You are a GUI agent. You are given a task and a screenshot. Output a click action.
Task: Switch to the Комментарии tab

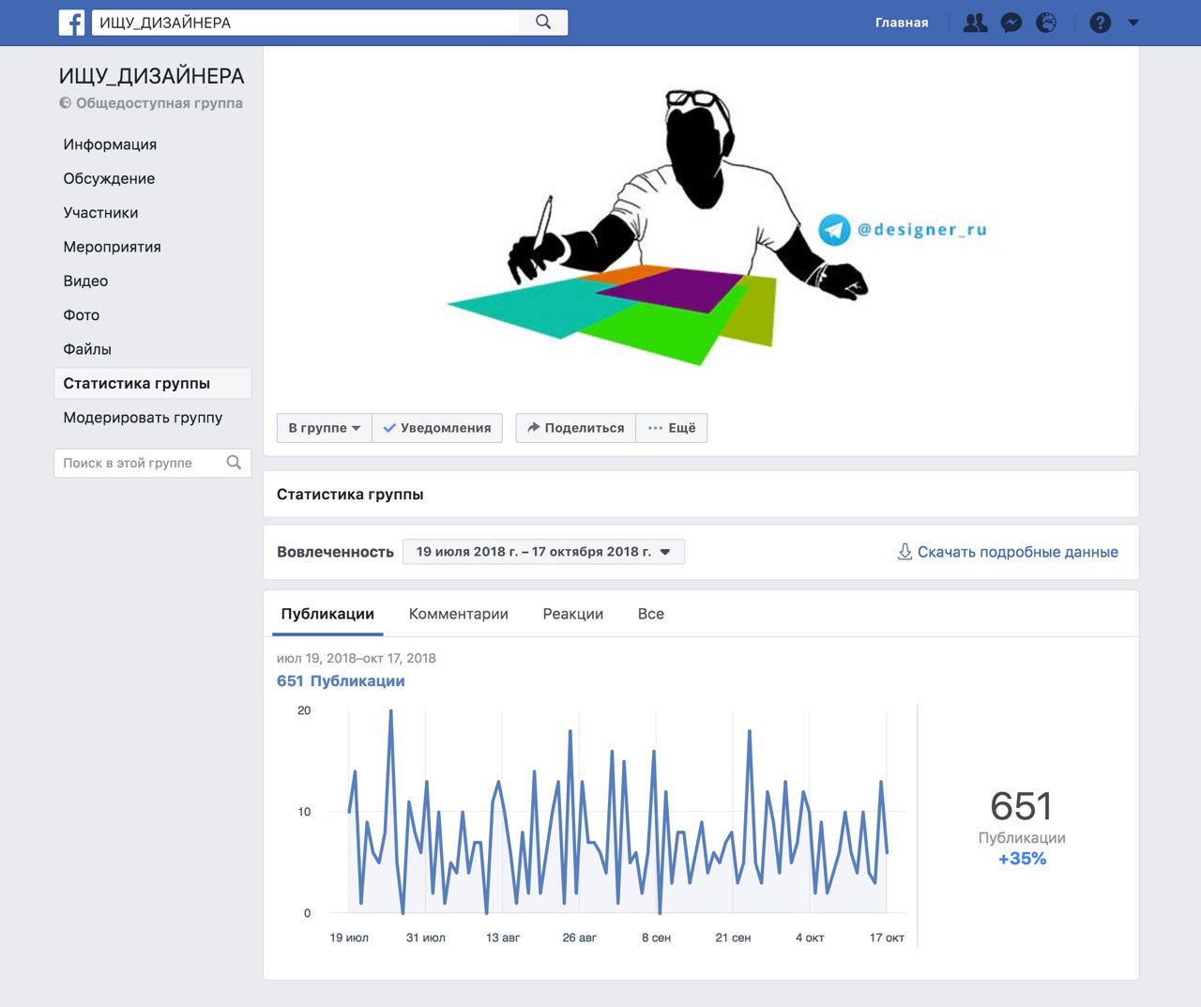[x=459, y=614]
